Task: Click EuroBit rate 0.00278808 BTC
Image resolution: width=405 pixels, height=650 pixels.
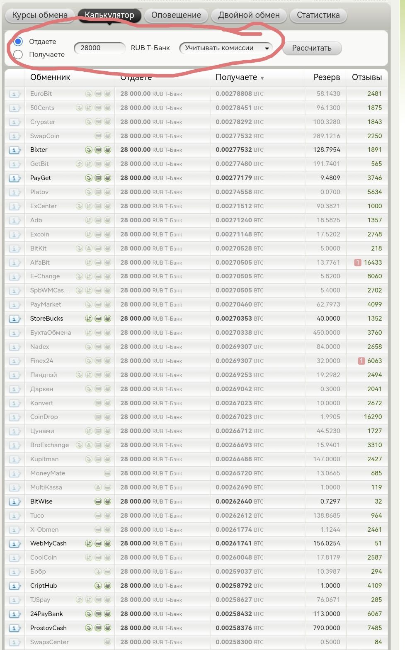Action: click(x=240, y=94)
